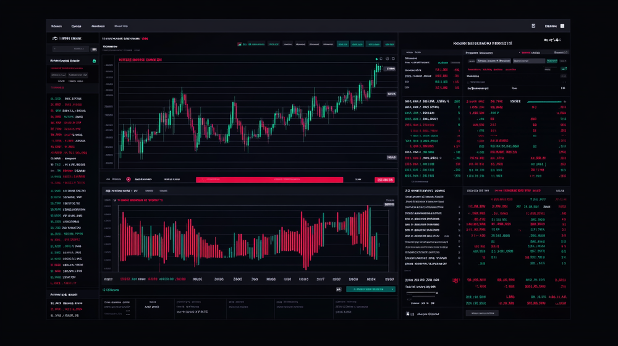This screenshot has width=618, height=346.
Task: Click the small icon left of the bottom teal button
Action: pyautogui.click(x=339, y=289)
